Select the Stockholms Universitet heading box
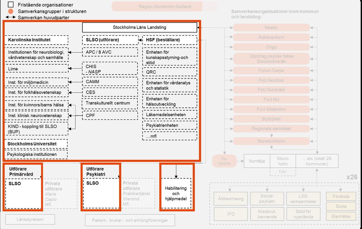Viewport: 362px width, 229px height. coord(36,144)
